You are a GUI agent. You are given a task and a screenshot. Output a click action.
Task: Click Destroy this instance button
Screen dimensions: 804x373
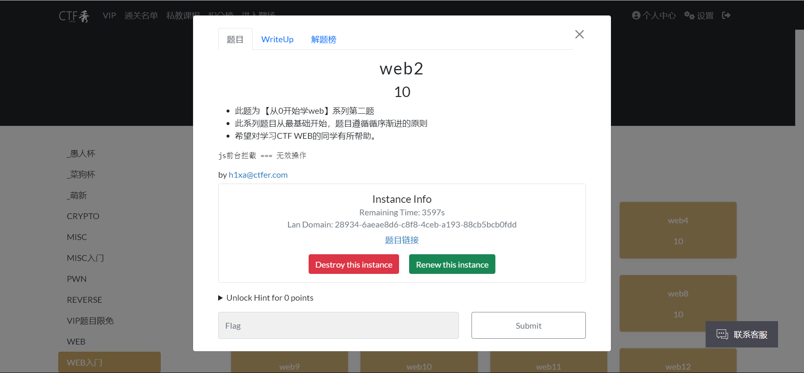pyautogui.click(x=354, y=264)
